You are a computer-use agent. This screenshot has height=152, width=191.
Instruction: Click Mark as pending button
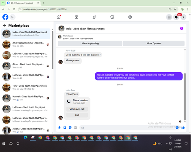90,44
